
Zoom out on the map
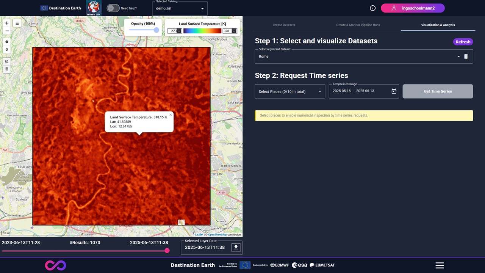(7, 31)
